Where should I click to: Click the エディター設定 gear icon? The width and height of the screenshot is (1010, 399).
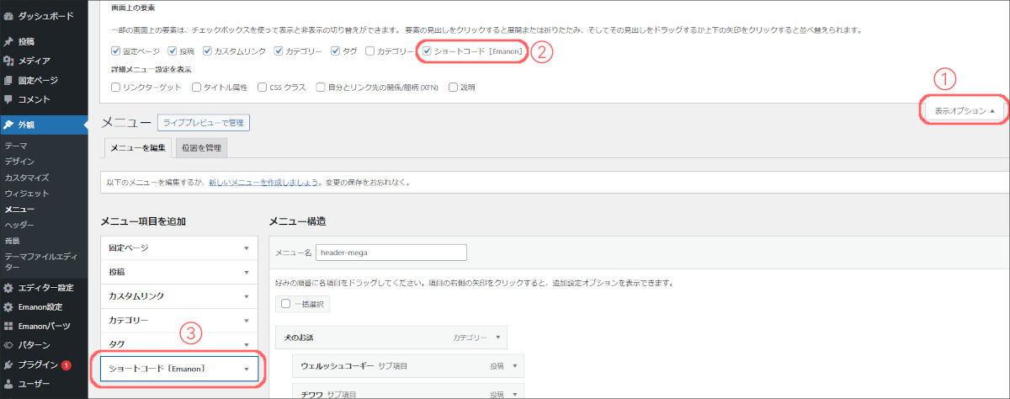pyautogui.click(x=8, y=287)
